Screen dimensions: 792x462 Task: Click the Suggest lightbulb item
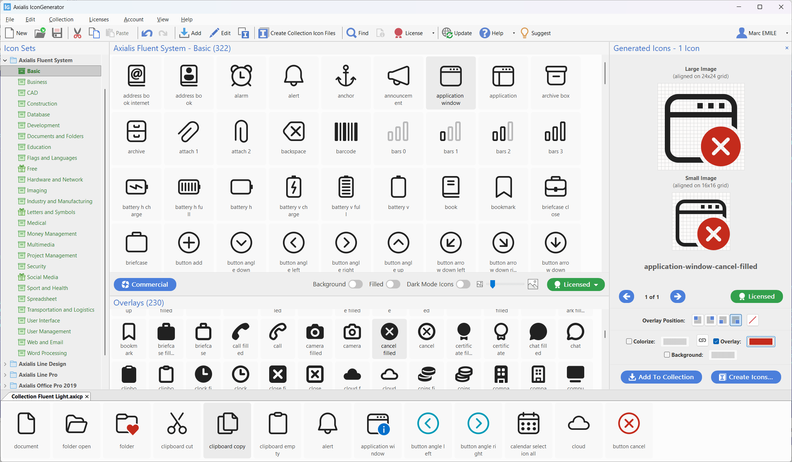(x=535, y=33)
